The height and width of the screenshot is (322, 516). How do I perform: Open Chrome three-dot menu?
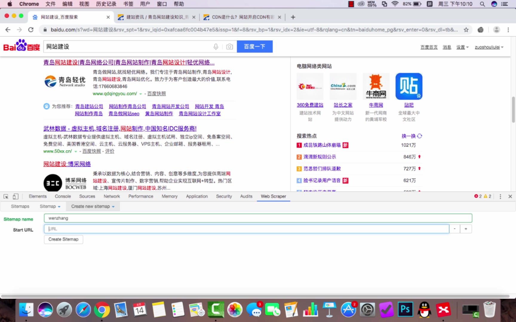click(x=508, y=30)
